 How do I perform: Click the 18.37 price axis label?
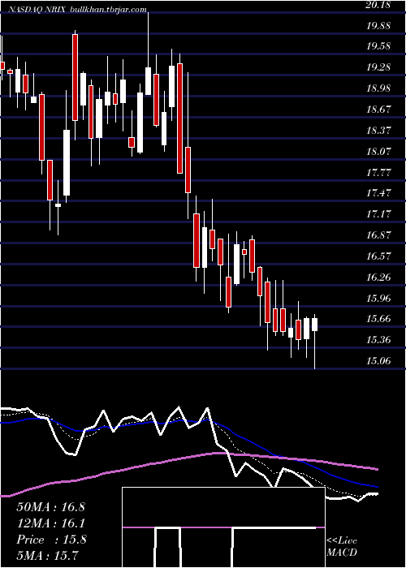click(379, 131)
